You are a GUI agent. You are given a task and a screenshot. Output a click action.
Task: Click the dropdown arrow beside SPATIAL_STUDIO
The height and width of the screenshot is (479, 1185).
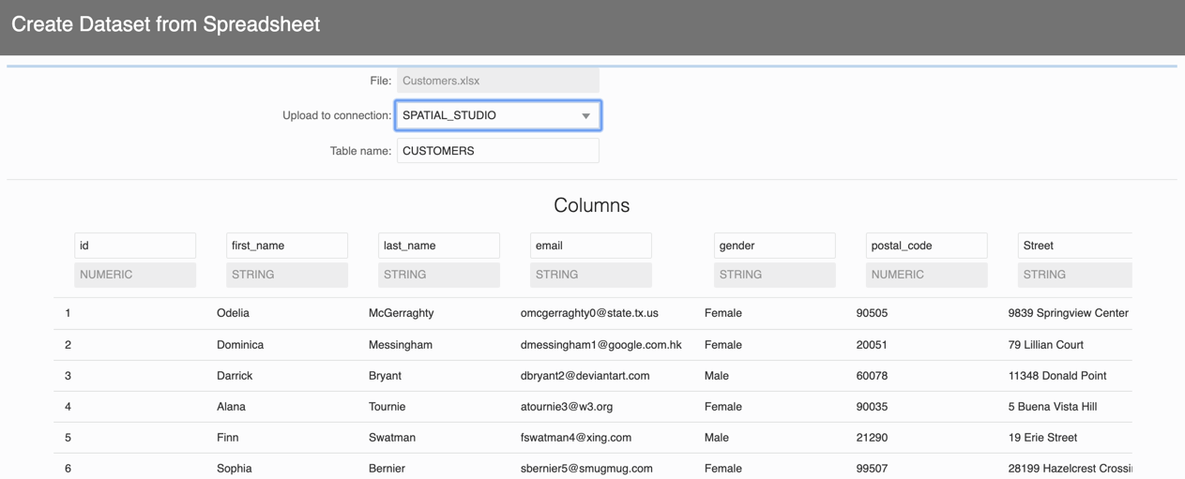[585, 116]
